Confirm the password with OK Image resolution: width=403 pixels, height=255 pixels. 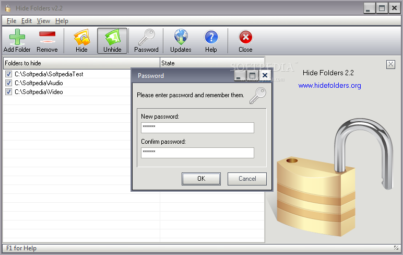[x=201, y=179]
